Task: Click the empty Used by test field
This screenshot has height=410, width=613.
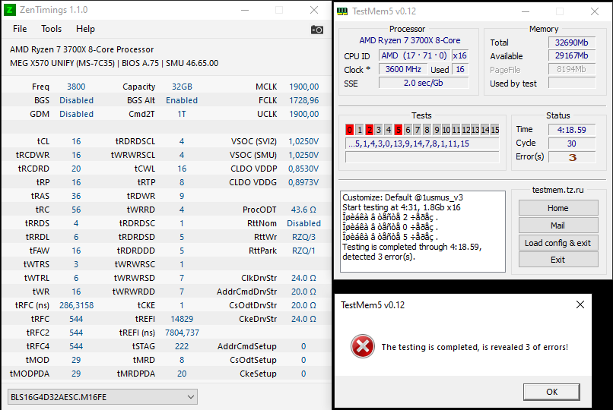Action: pyautogui.click(x=572, y=83)
